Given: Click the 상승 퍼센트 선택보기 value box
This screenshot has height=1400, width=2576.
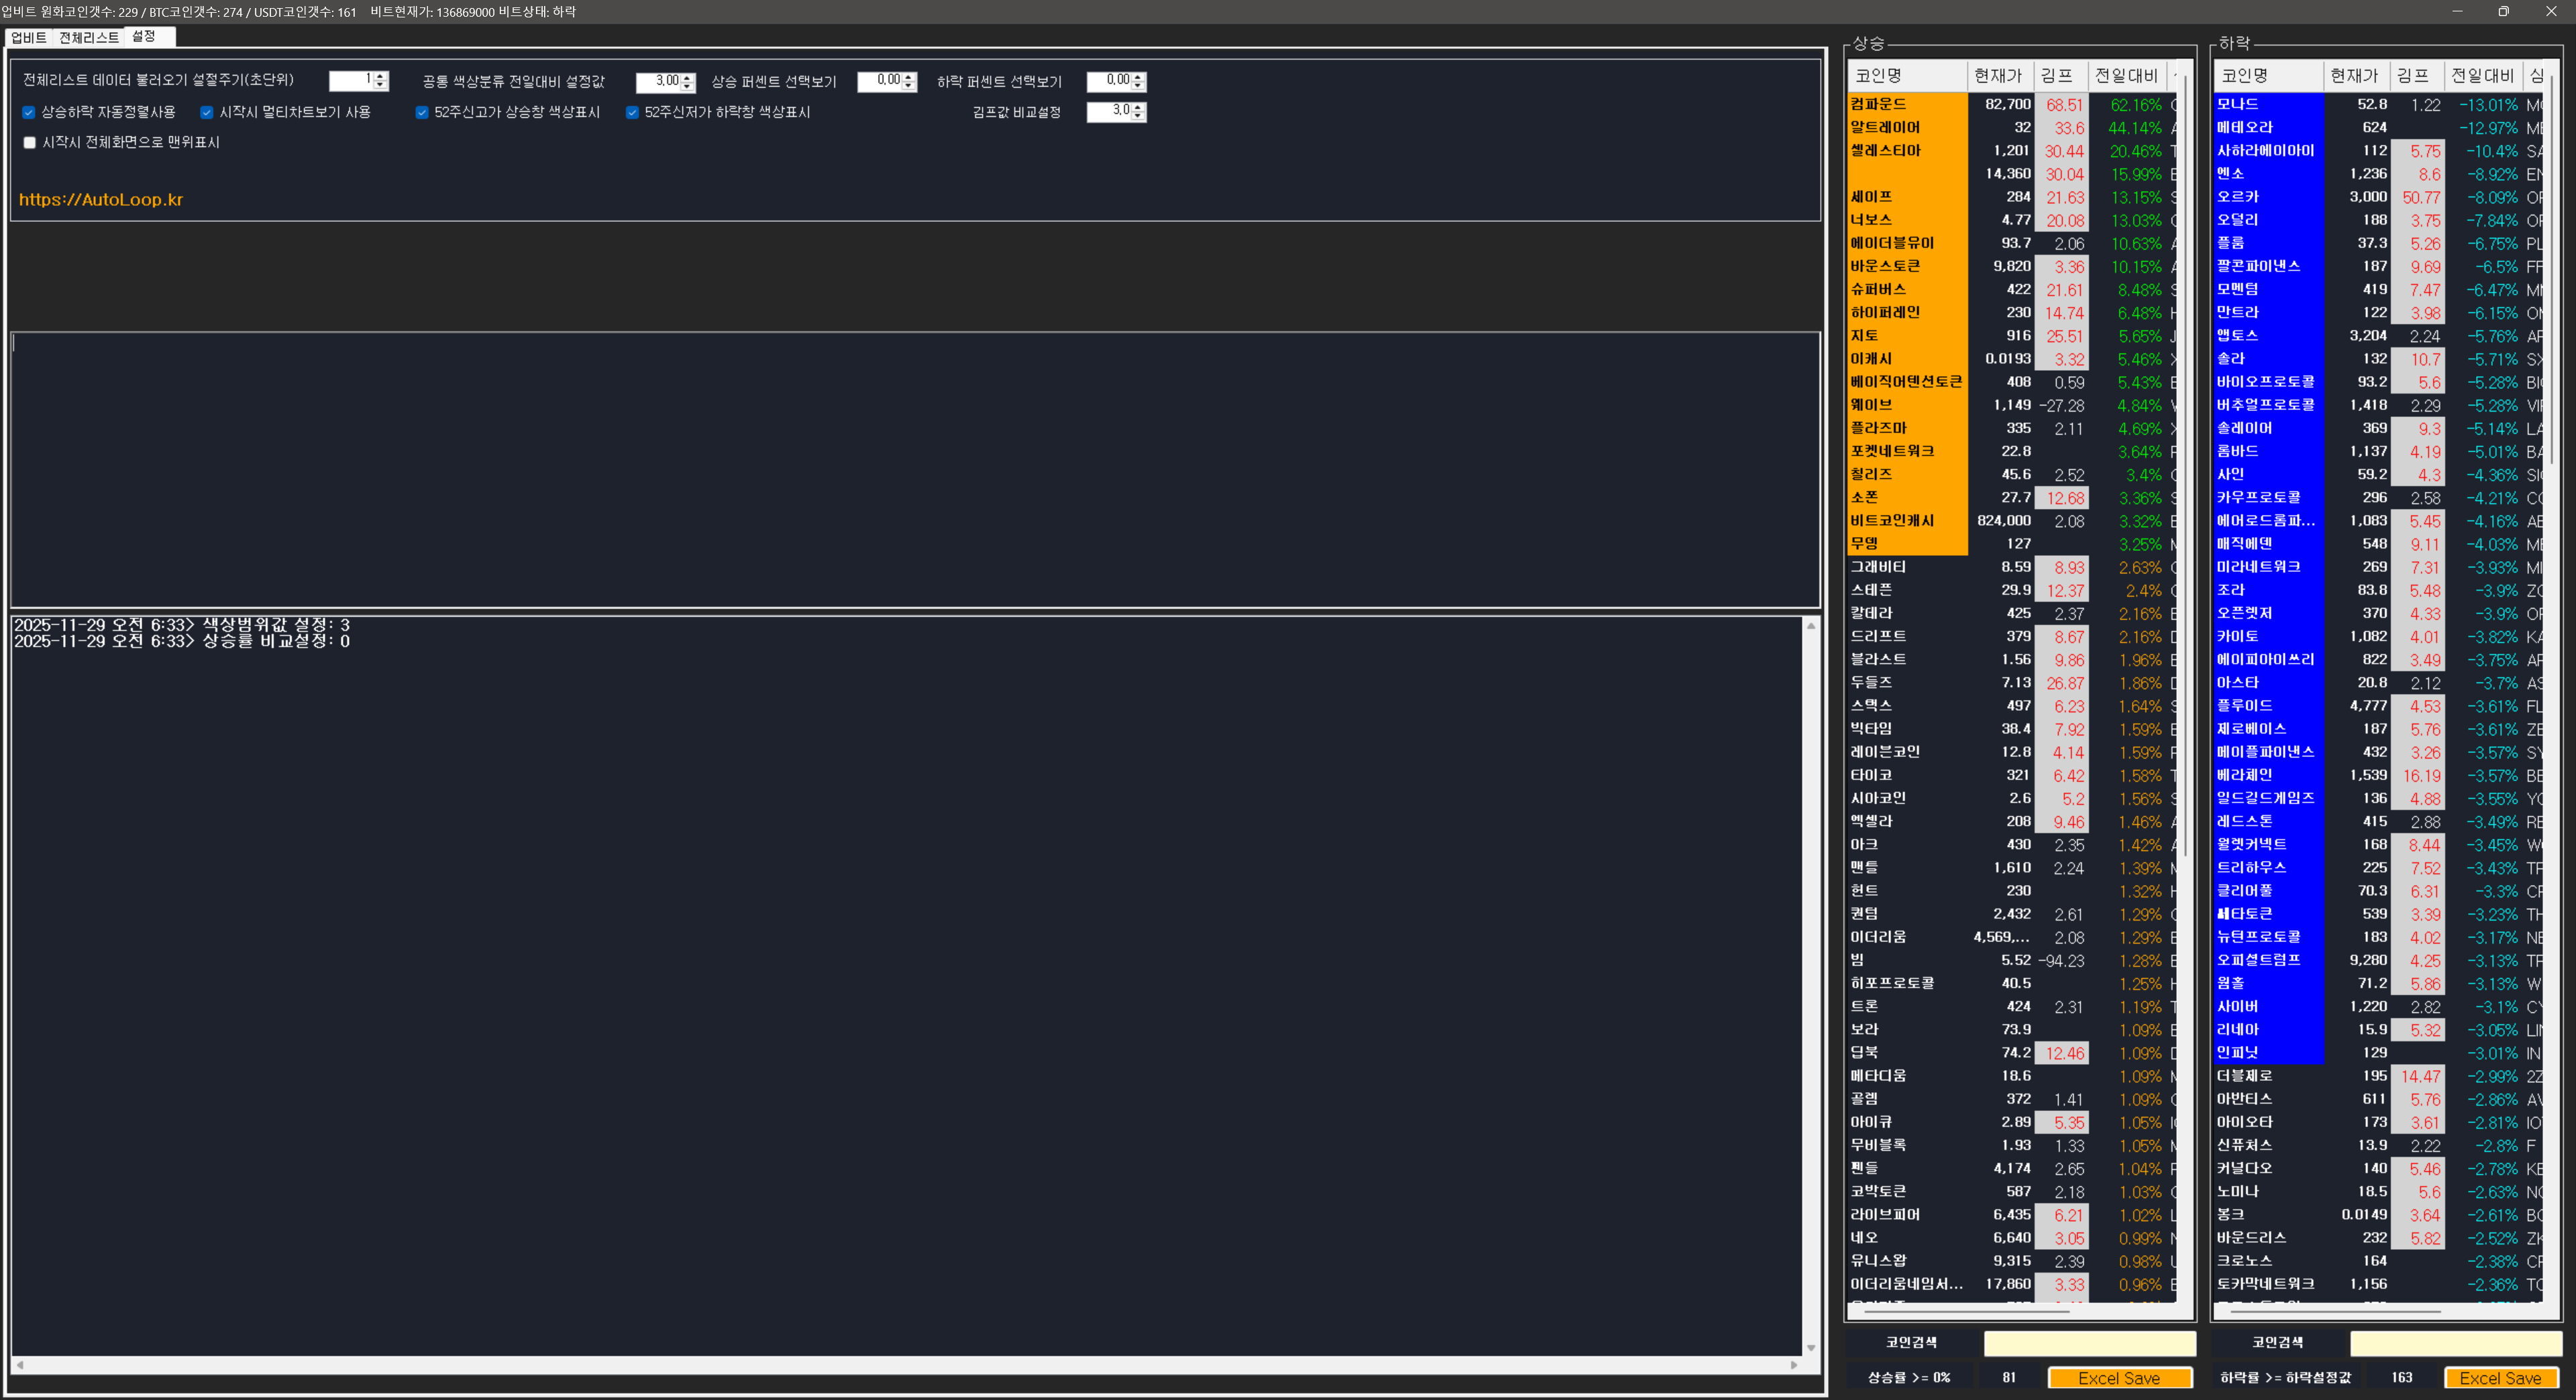Looking at the screenshot, I should (879, 81).
